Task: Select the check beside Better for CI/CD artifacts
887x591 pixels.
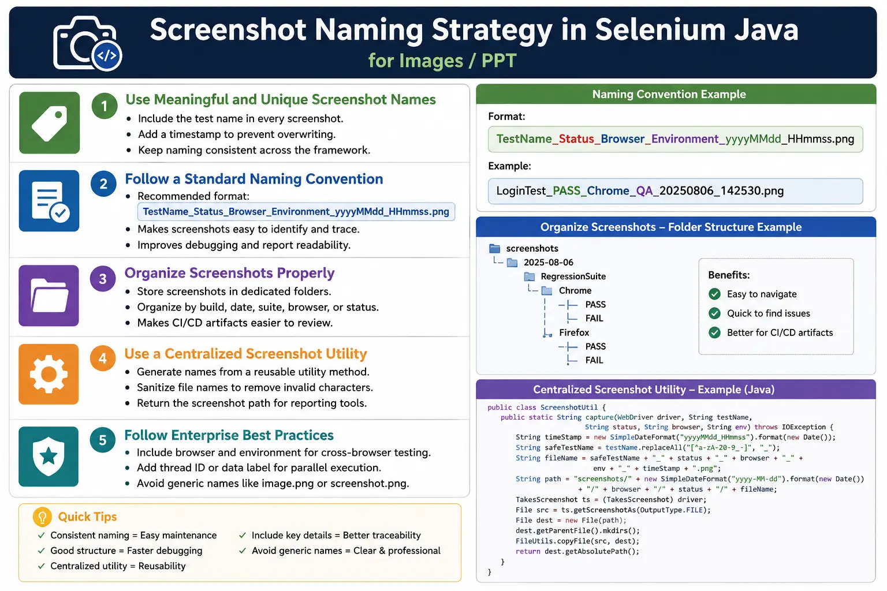Action: point(715,332)
